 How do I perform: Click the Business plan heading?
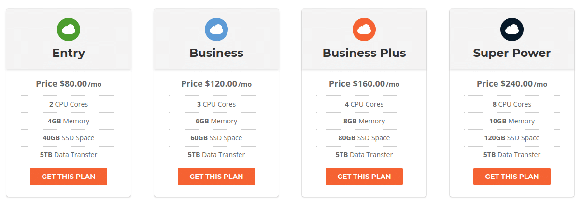point(216,53)
